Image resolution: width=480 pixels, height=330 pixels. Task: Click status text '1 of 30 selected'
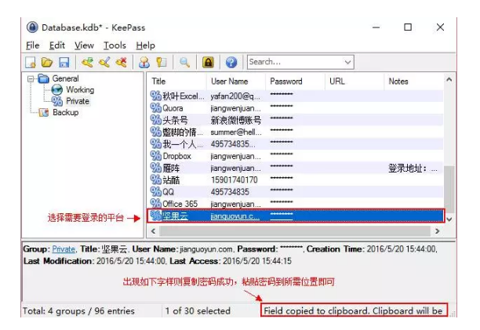pos(198,311)
